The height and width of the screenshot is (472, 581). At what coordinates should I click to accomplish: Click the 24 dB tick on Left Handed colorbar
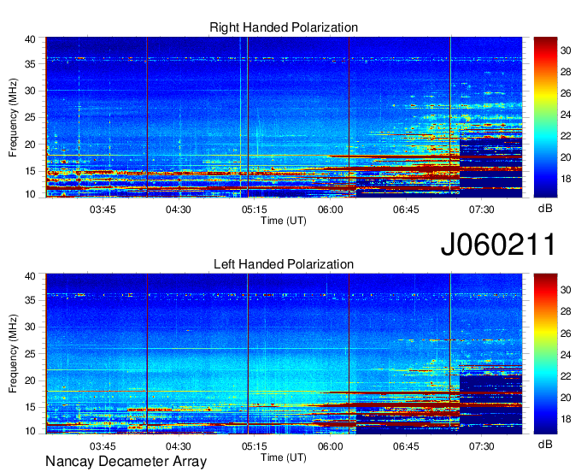tap(566, 355)
